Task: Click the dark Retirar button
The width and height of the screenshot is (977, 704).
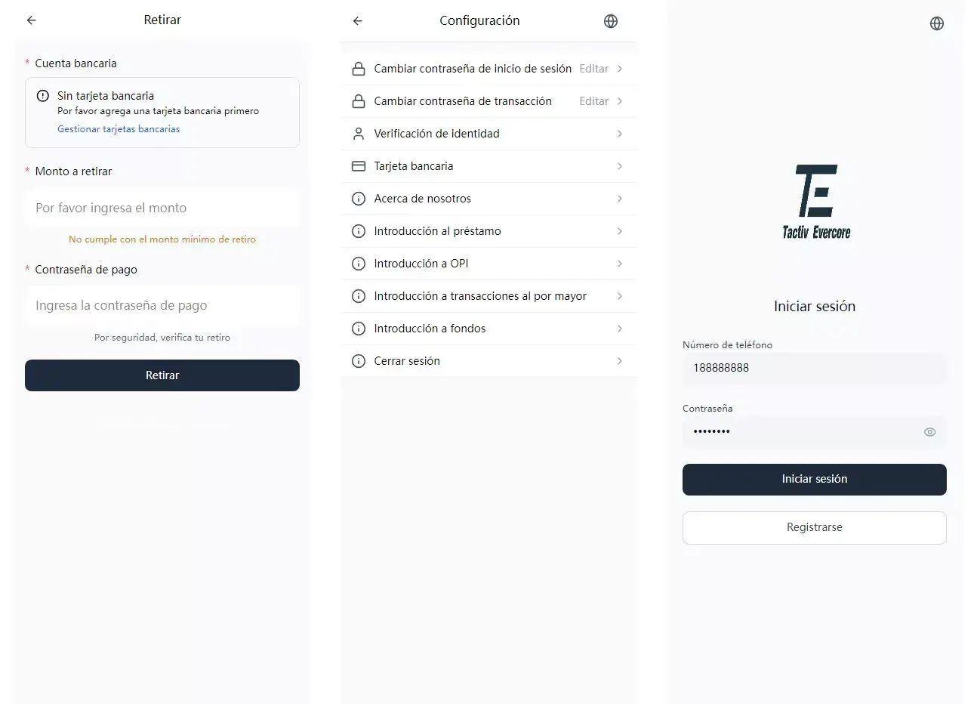Action: click(x=162, y=375)
